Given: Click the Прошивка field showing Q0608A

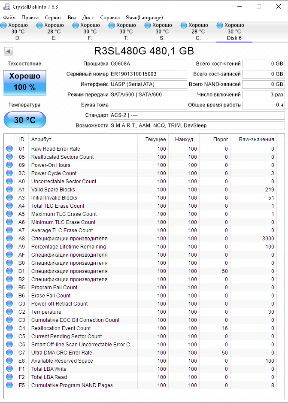Looking at the screenshot, I should (149, 64).
